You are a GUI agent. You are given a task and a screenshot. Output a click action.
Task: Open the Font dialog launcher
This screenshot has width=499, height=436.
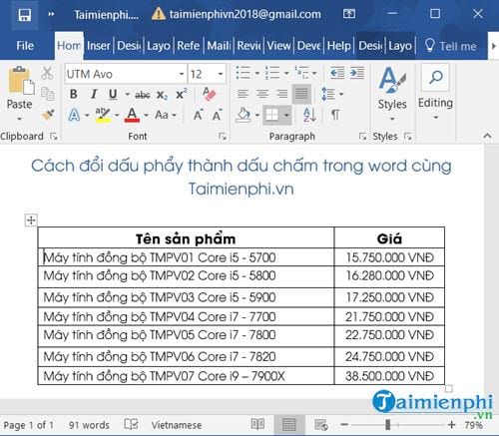point(223,136)
